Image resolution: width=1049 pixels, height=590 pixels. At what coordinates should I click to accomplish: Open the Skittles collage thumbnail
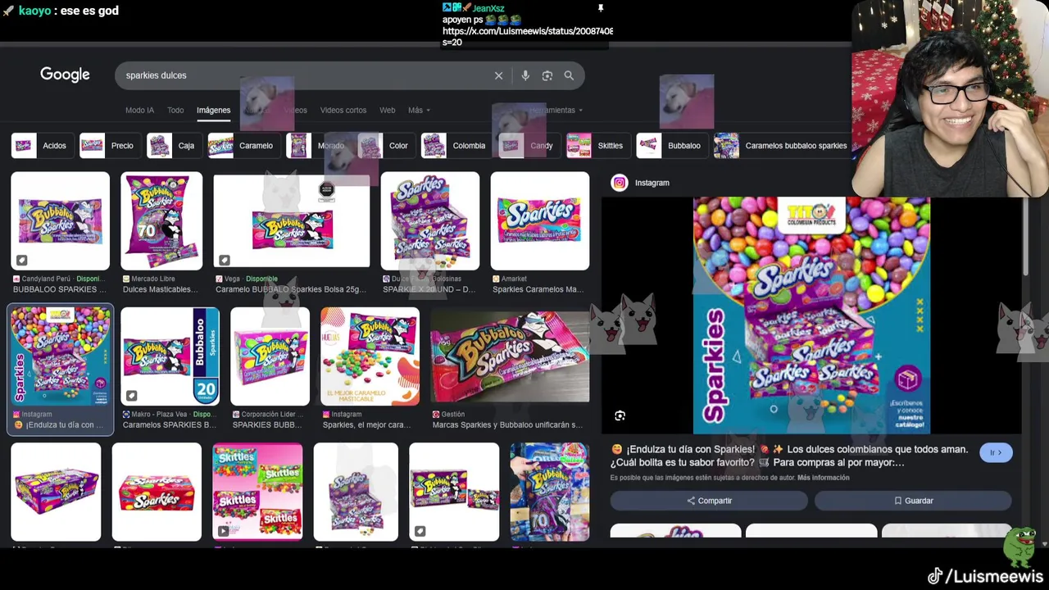tap(257, 492)
